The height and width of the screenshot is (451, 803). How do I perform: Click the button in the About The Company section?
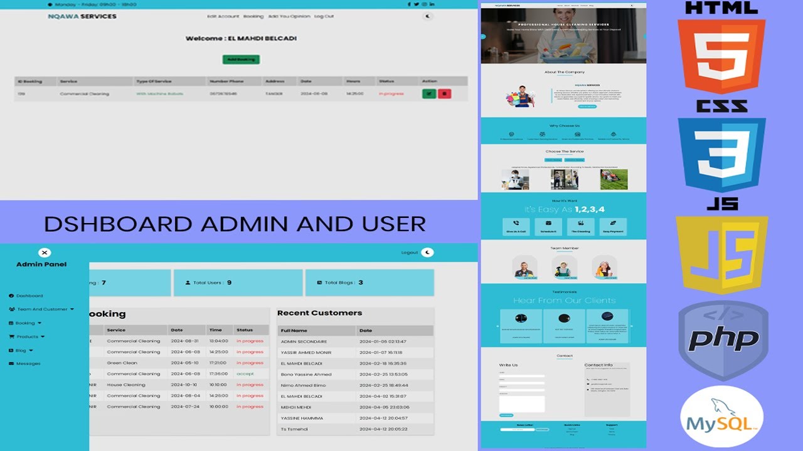click(587, 106)
